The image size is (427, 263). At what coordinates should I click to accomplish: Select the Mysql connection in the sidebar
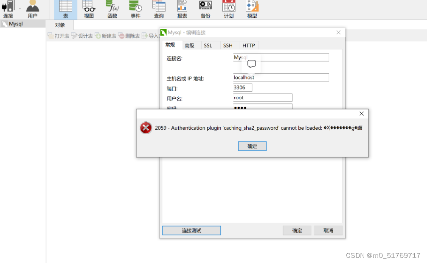pos(22,24)
